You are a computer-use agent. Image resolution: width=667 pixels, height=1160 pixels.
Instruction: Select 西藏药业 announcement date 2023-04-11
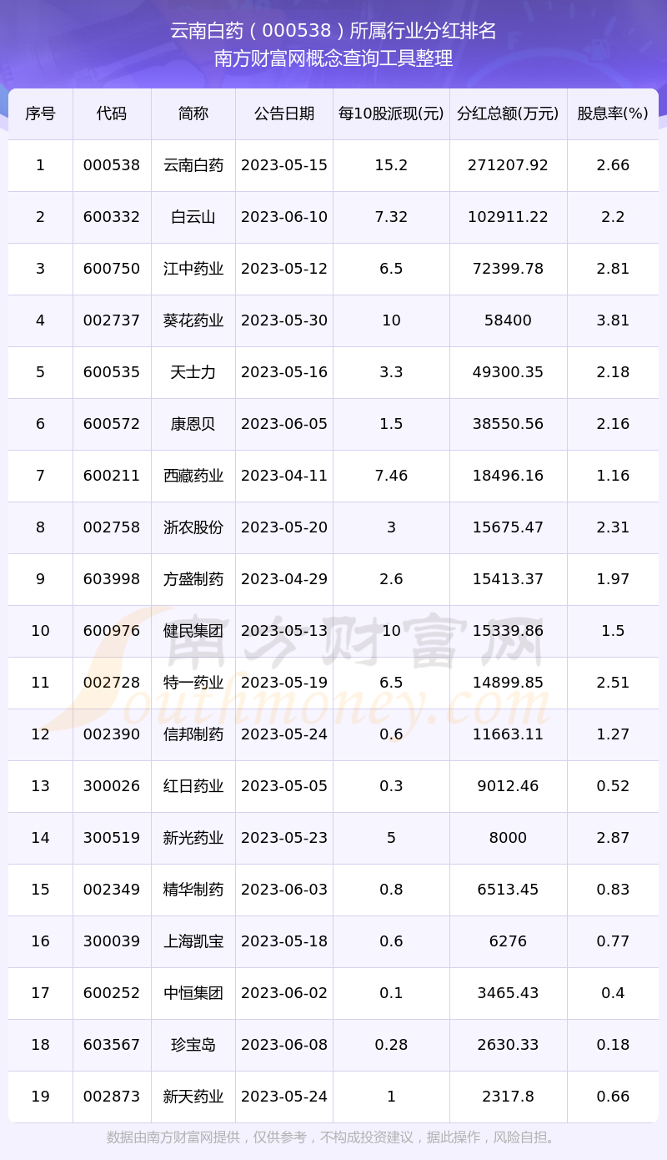tap(284, 476)
